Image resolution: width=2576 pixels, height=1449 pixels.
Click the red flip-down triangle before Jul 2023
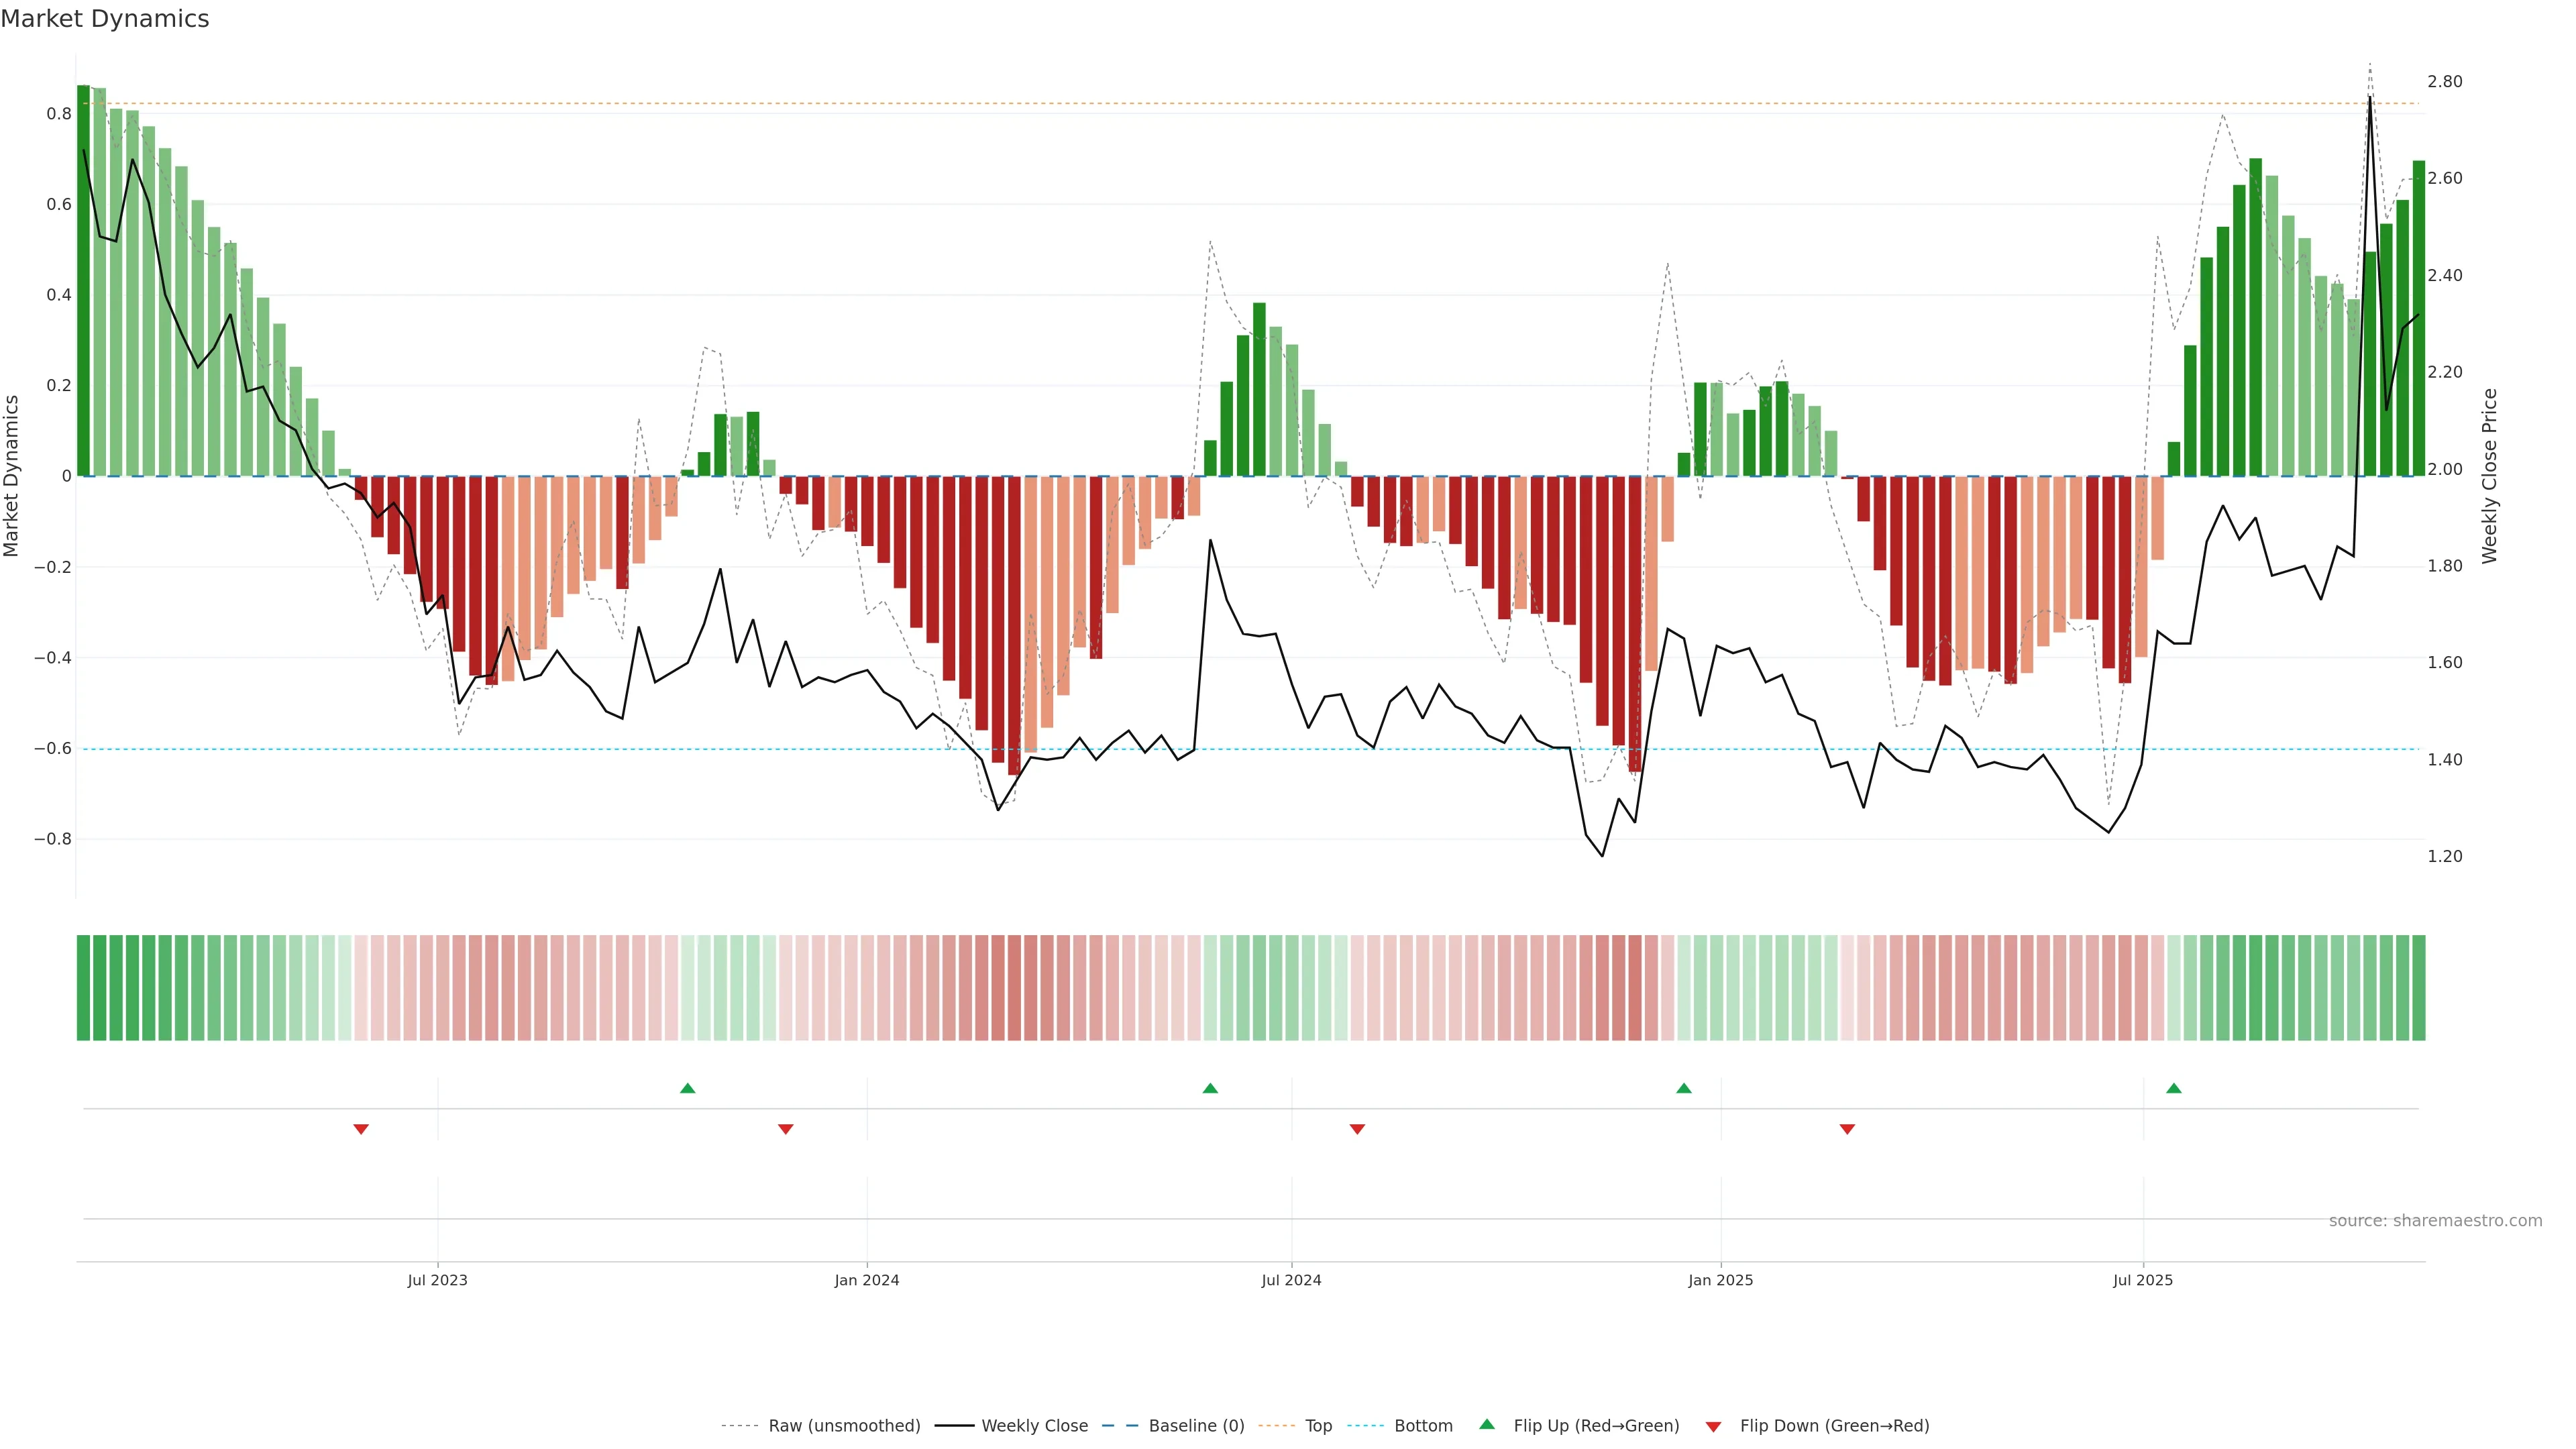pos(361,1129)
